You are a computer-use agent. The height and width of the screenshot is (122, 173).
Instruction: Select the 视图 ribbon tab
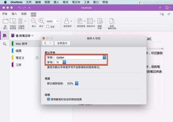tap(34, 14)
